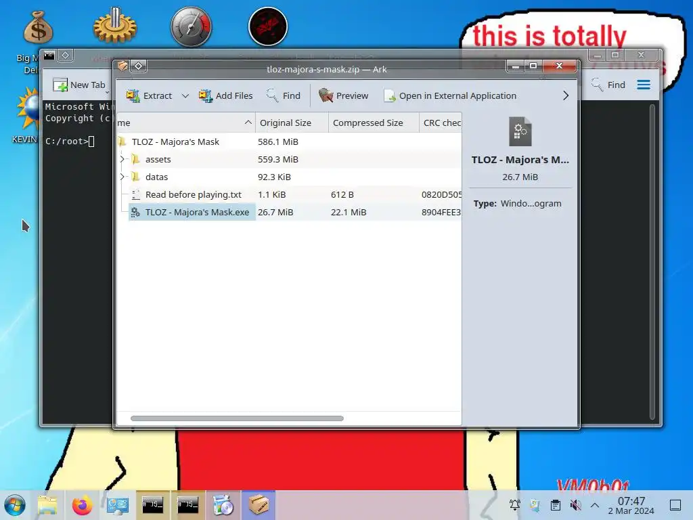Click the terminal window title icon
The width and height of the screenshot is (693, 520).
49,56
